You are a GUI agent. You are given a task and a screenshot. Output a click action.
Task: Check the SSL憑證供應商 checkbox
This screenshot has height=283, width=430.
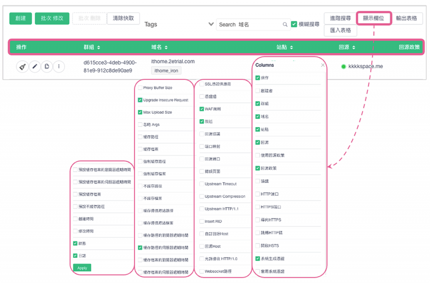(202, 84)
